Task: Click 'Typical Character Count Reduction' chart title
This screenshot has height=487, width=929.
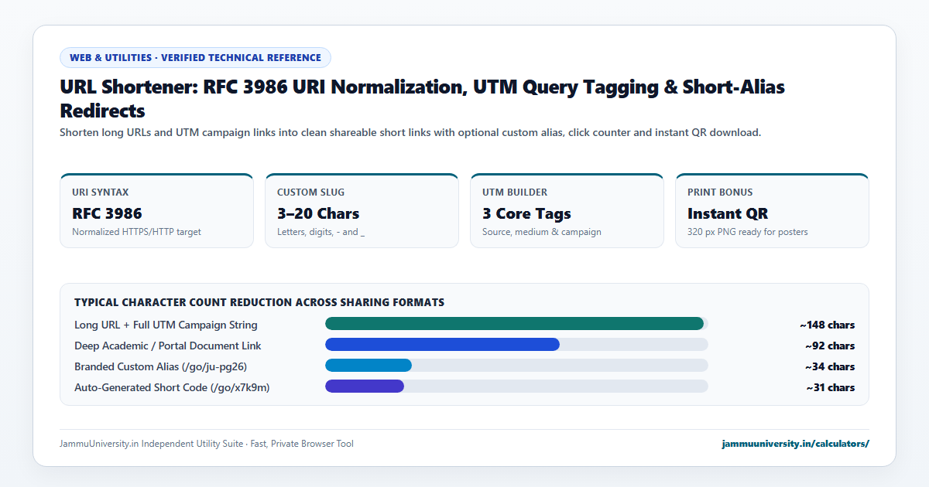Action: 259,302
